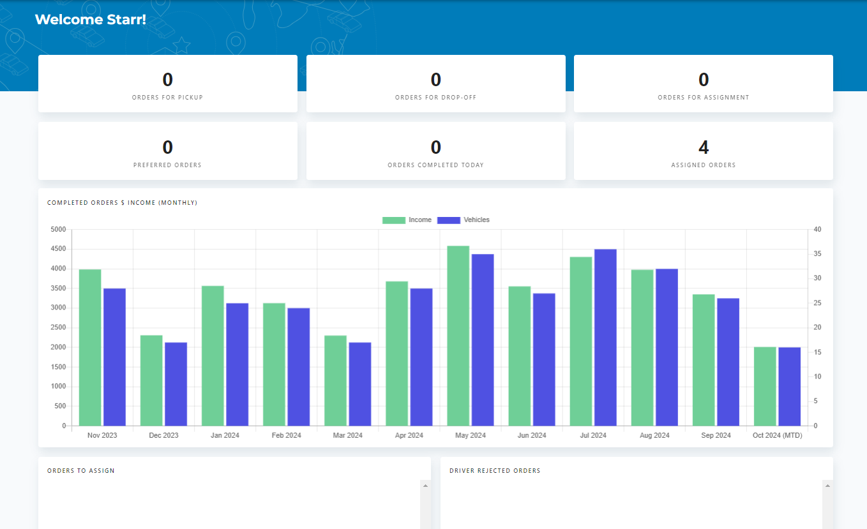Click the 'Nov 2023' axis label
Screen dimensions: 867x529
pyautogui.click(x=102, y=435)
